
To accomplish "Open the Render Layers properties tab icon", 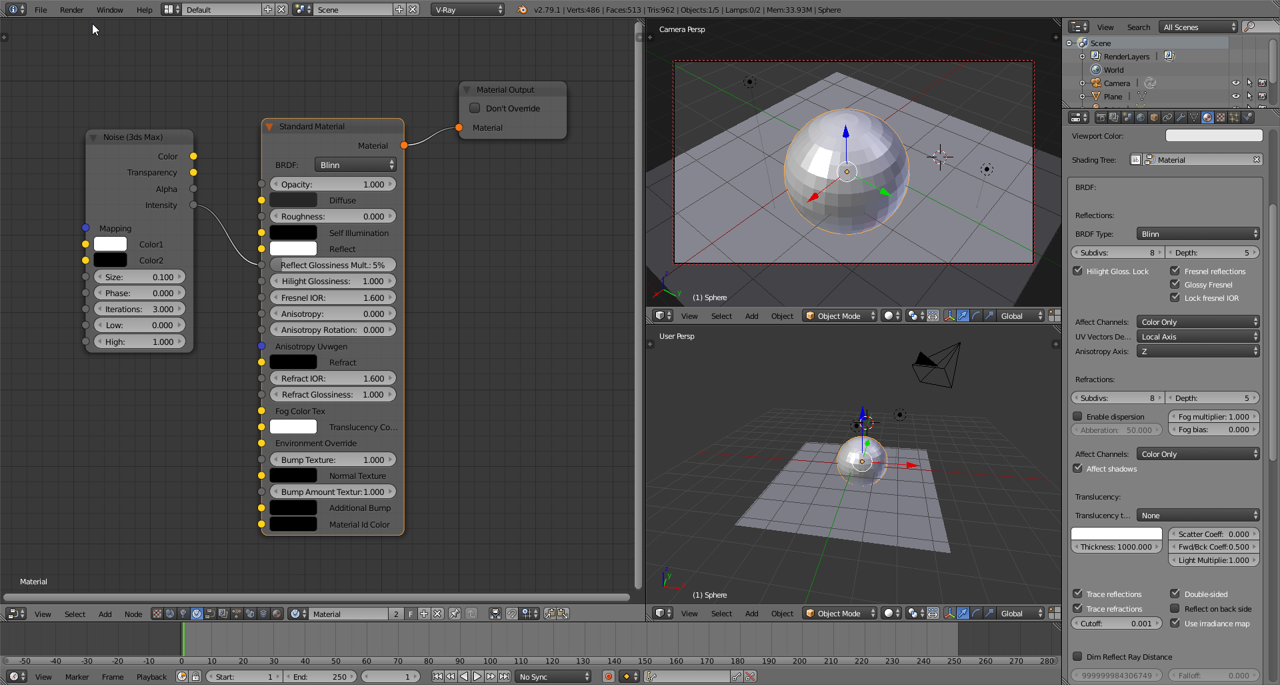I will coord(1114,117).
